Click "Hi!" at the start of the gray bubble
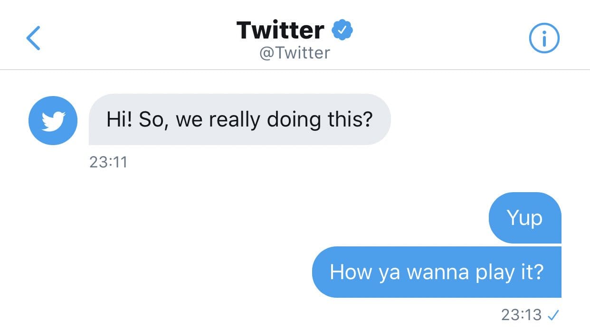This screenshot has width=590, height=332. coord(119,119)
